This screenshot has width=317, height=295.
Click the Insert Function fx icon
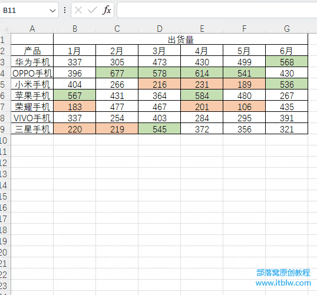(x=107, y=10)
